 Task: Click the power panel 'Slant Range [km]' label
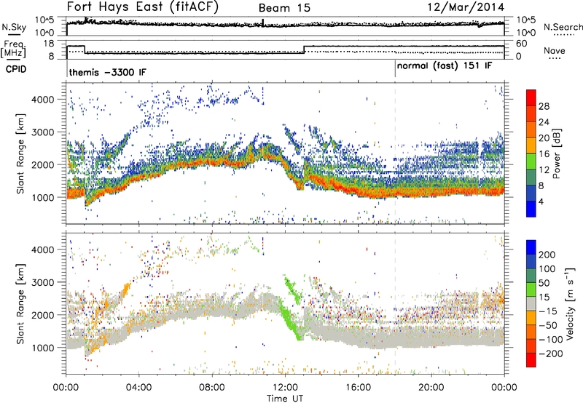tap(20, 153)
